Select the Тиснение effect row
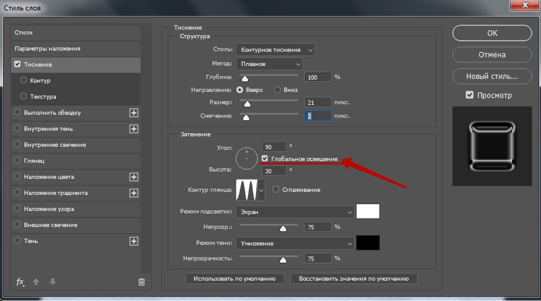The width and height of the screenshot is (541, 301). click(x=75, y=65)
